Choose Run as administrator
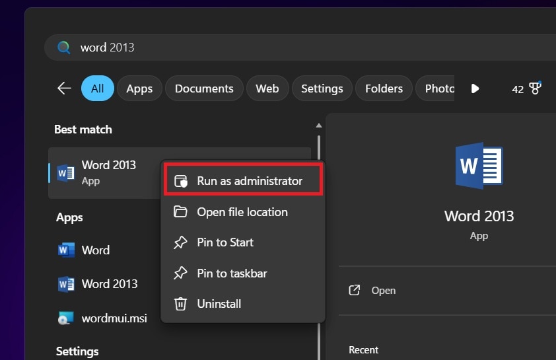 pos(243,181)
